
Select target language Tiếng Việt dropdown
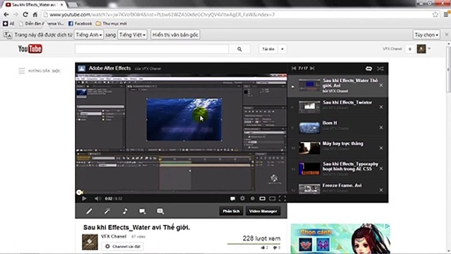coord(132,35)
